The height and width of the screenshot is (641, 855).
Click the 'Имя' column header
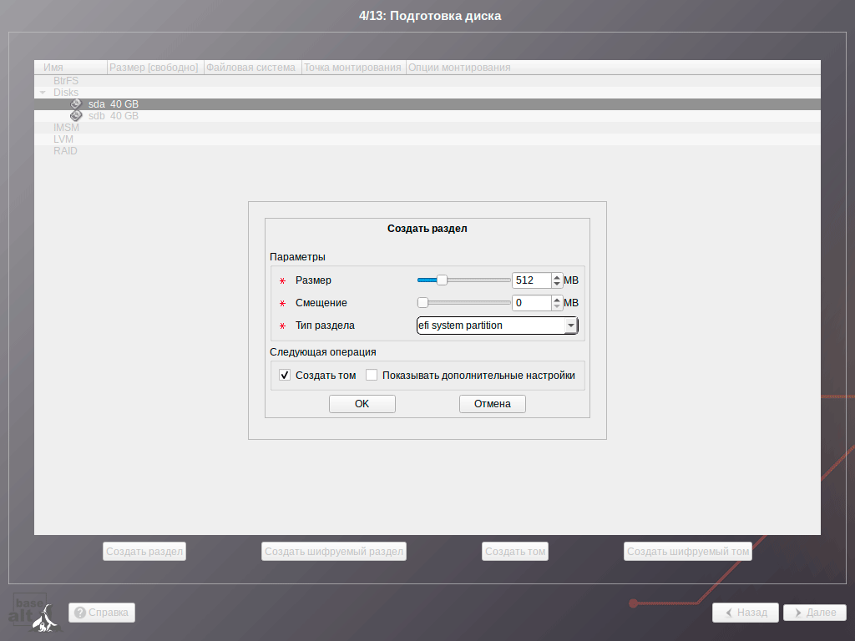[x=71, y=68]
